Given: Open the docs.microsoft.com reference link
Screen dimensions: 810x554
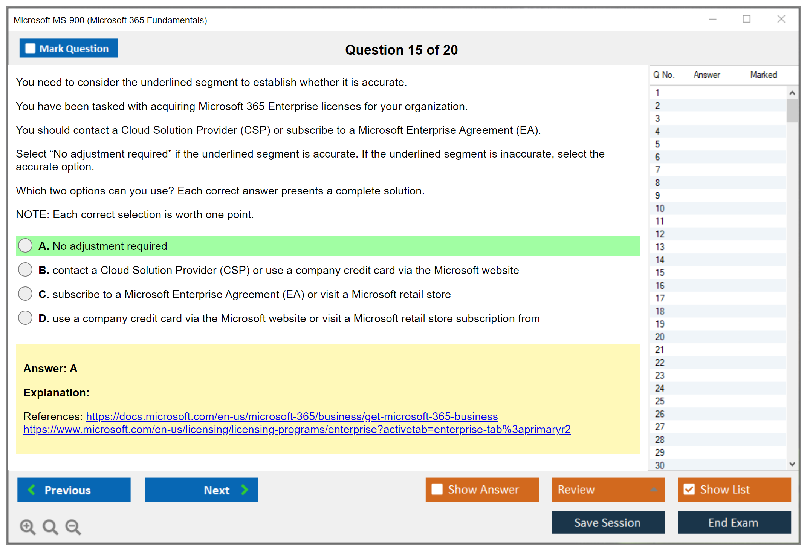Looking at the screenshot, I should (292, 416).
